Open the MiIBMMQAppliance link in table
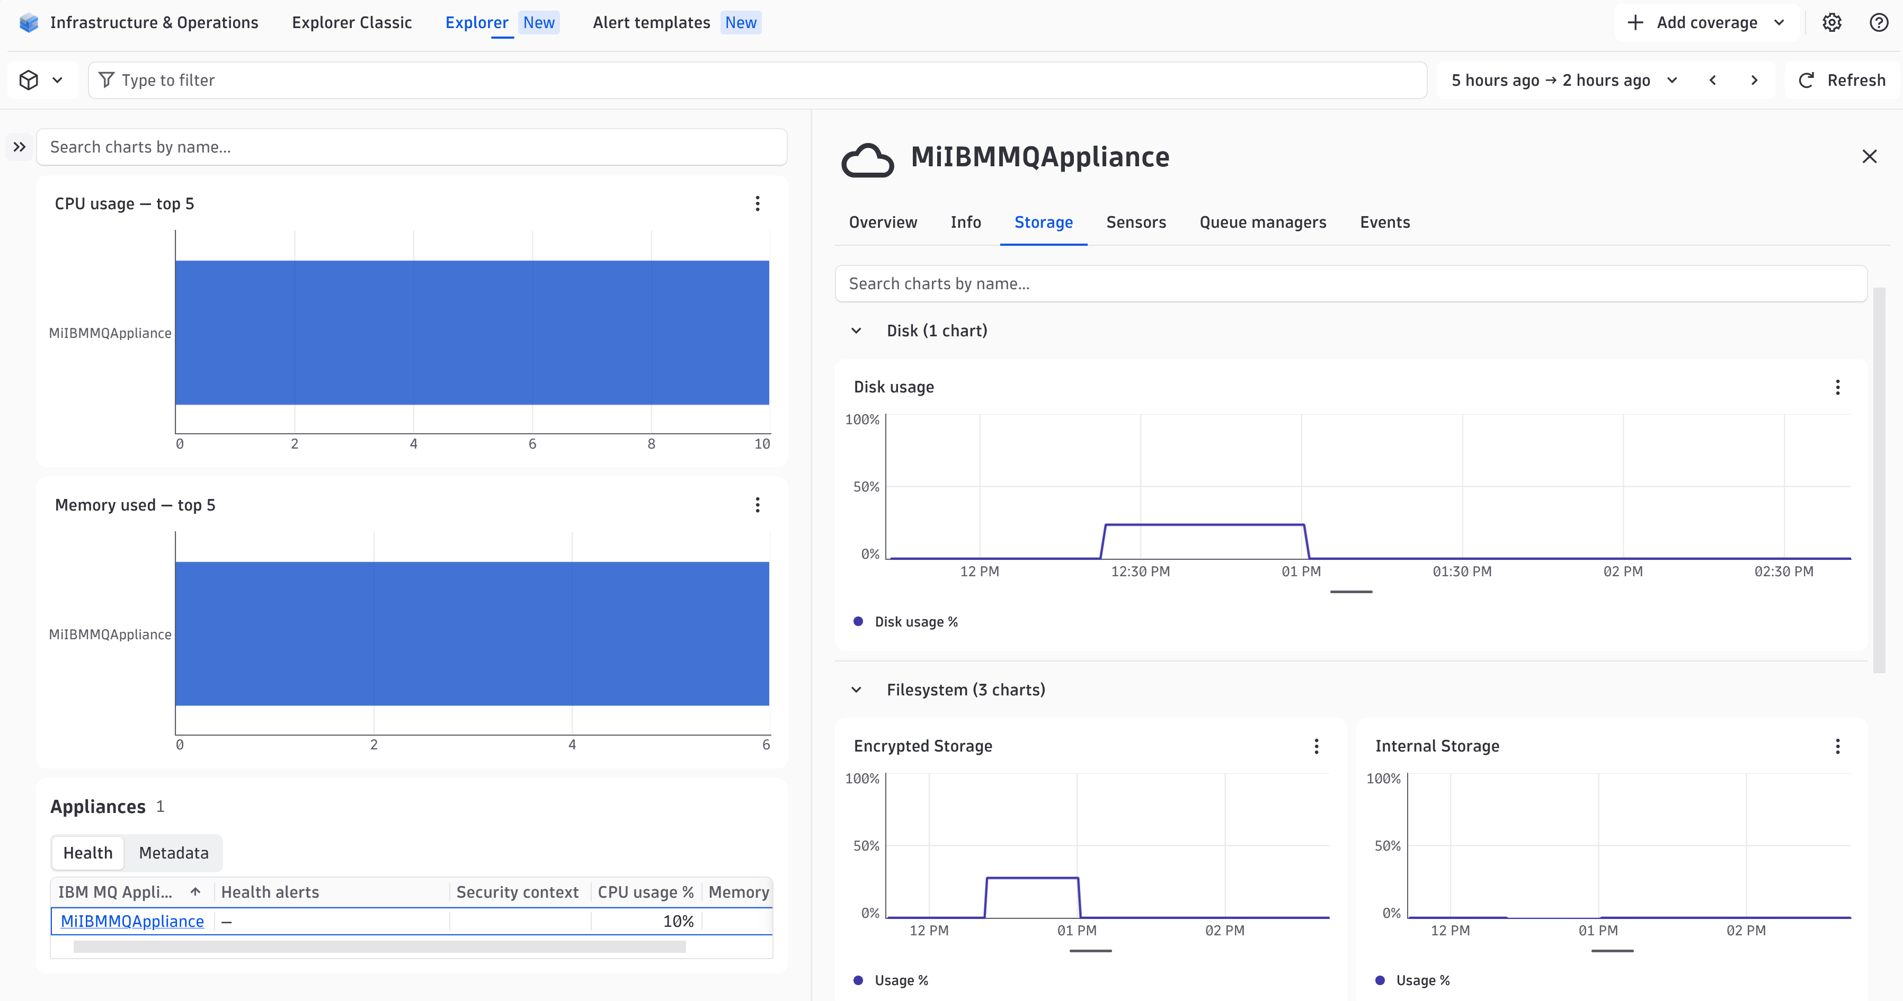Image resolution: width=1903 pixels, height=1001 pixels. (x=132, y=921)
